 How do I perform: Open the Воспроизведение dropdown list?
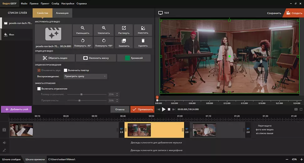point(85,76)
